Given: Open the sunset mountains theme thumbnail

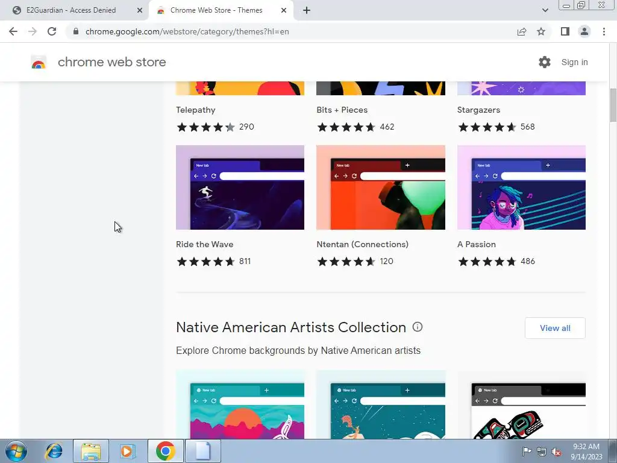Looking at the screenshot, I should pos(240,405).
